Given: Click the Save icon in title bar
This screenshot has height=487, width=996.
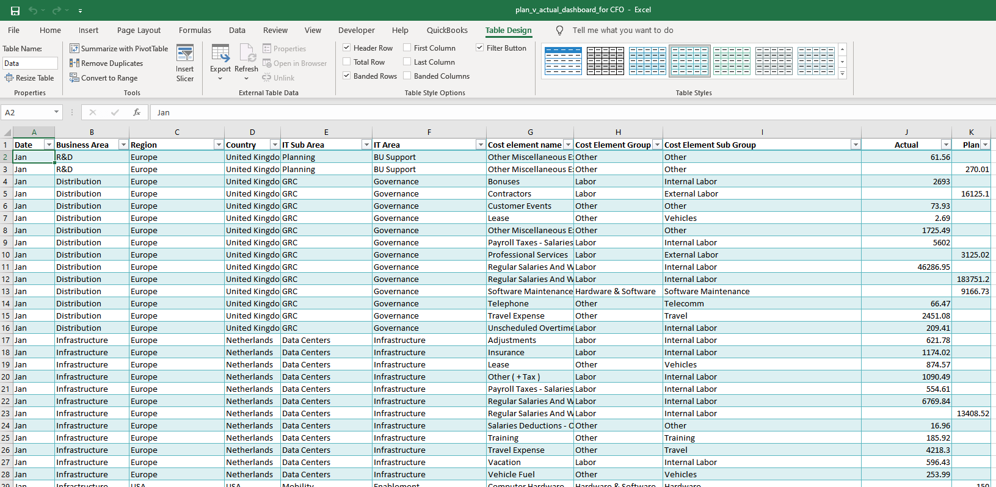Looking at the screenshot, I should click(15, 10).
